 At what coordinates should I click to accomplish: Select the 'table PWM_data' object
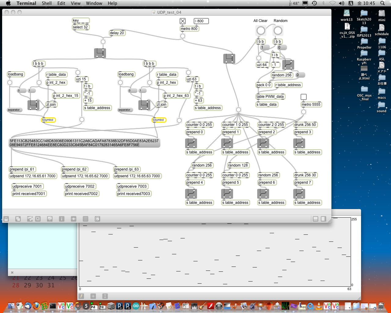(x=270, y=97)
